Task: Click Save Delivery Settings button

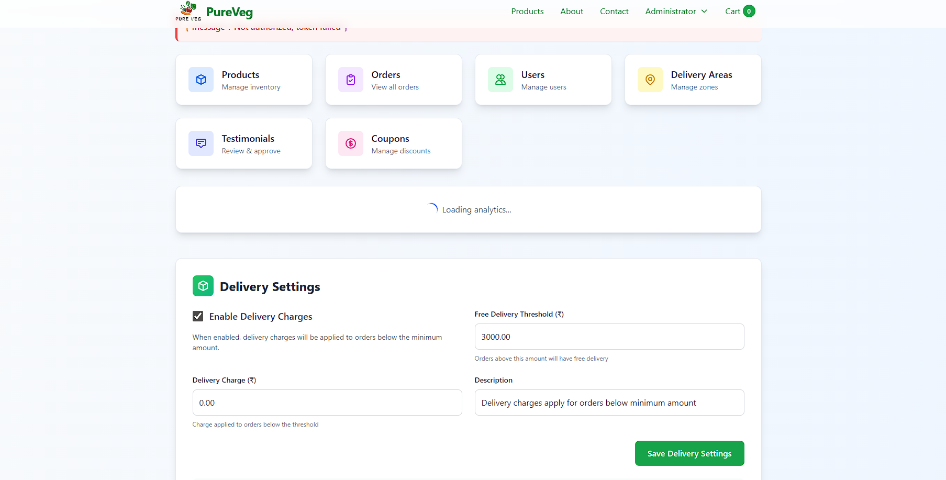Action: (x=689, y=453)
